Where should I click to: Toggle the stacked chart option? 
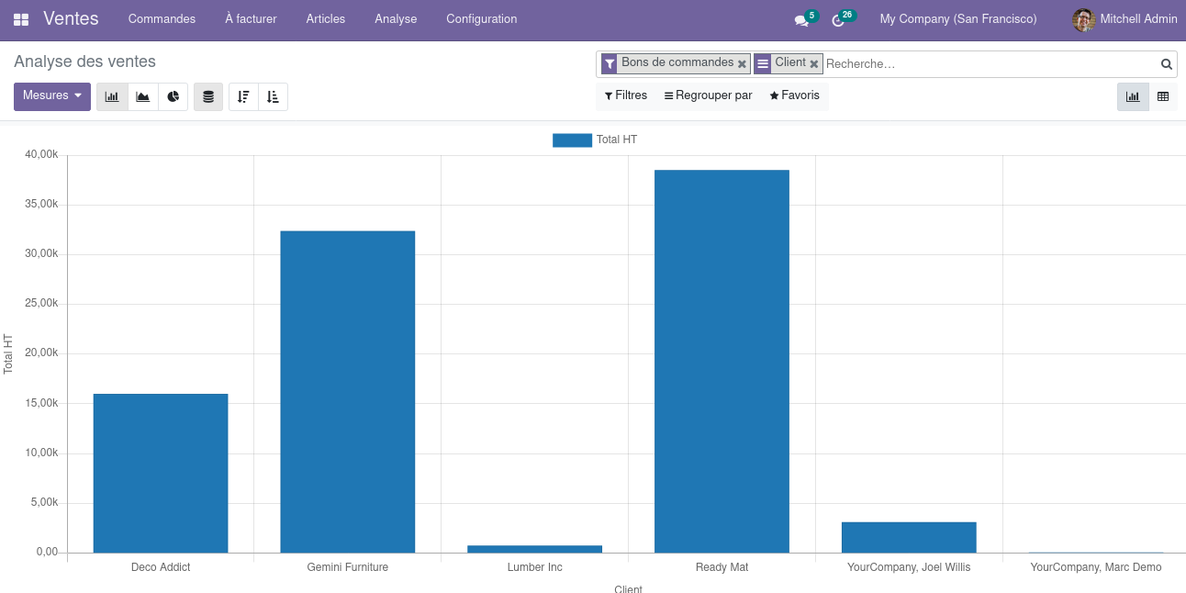(x=208, y=96)
